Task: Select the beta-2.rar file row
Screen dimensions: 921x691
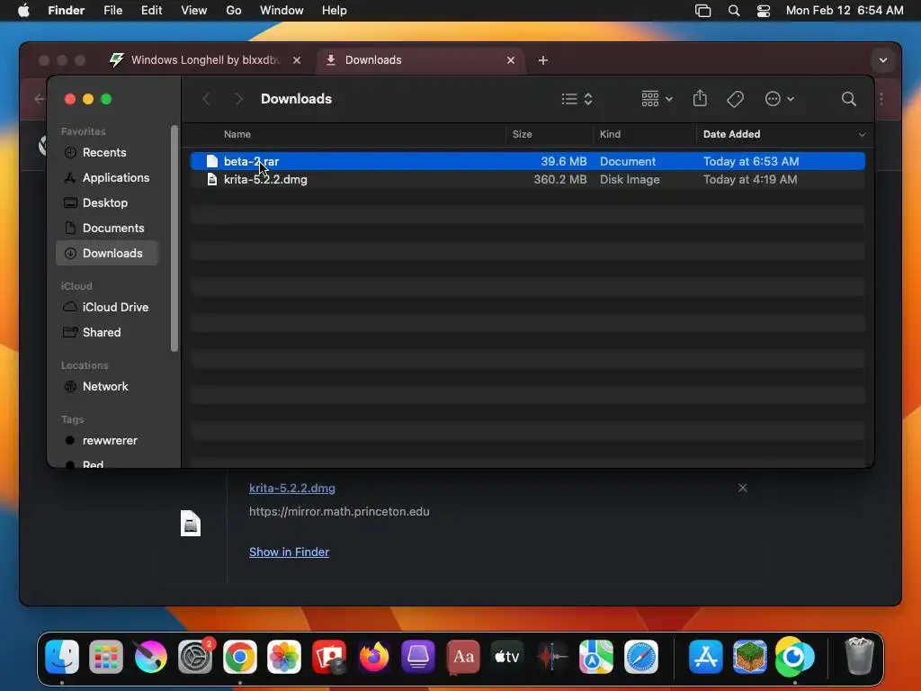Action: 527,161
